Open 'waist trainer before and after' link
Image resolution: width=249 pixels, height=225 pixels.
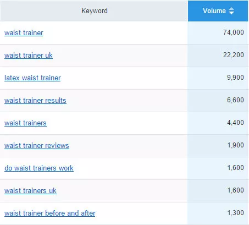coord(50,213)
